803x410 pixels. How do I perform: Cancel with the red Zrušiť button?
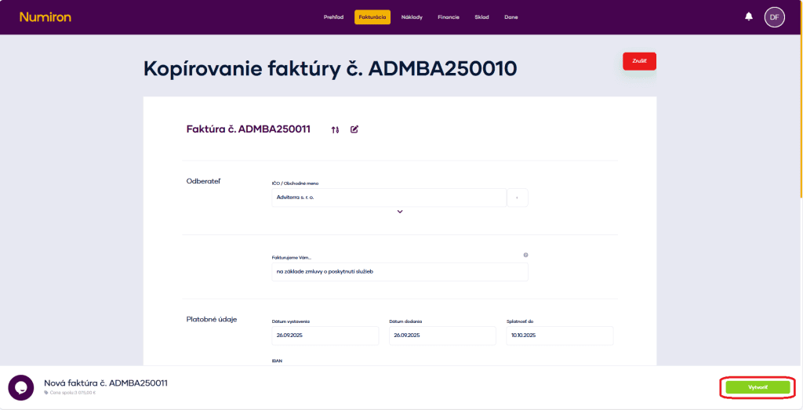click(x=639, y=61)
